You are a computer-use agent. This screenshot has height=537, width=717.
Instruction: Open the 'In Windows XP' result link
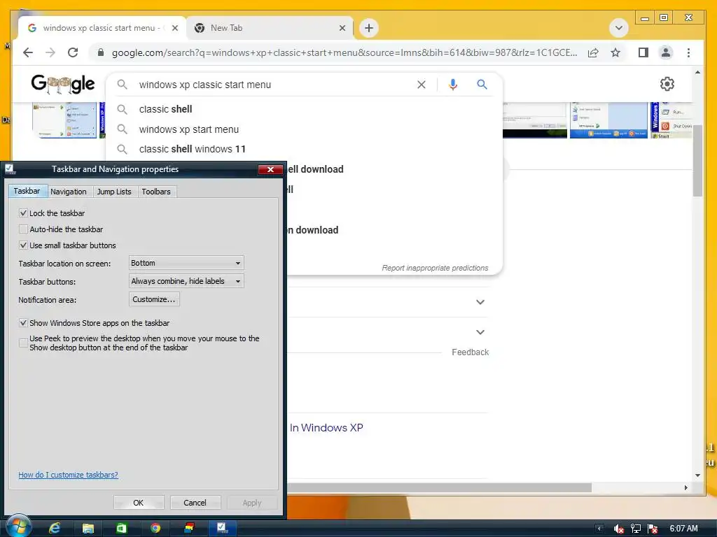326,428
